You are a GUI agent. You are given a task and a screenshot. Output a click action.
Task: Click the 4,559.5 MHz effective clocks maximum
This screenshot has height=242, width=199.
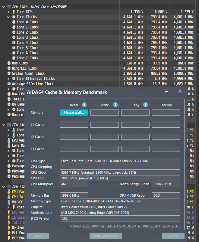pos(184,79)
